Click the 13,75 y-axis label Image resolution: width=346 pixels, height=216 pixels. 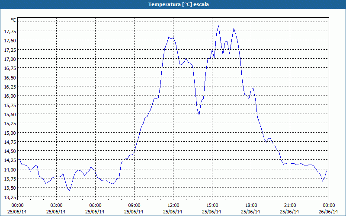tap(10, 179)
